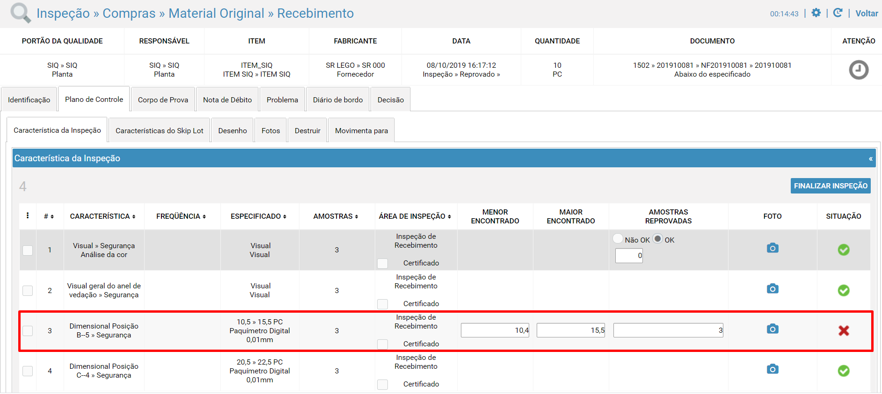Image resolution: width=882 pixels, height=394 pixels.
Task: Click green check status for row 4
Action: pyautogui.click(x=844, y=371)
